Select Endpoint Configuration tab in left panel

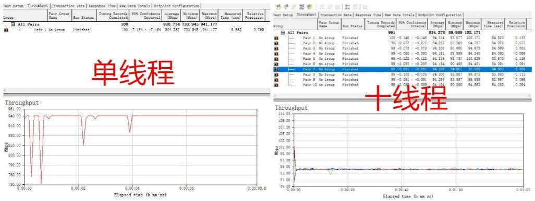(176, 6)
